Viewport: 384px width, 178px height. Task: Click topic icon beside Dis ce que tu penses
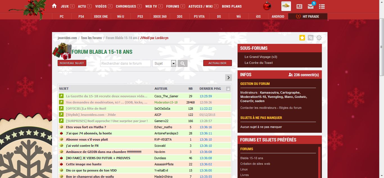click(61, 170)
